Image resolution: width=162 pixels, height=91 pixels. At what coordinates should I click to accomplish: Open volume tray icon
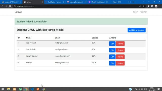point(142,89)
